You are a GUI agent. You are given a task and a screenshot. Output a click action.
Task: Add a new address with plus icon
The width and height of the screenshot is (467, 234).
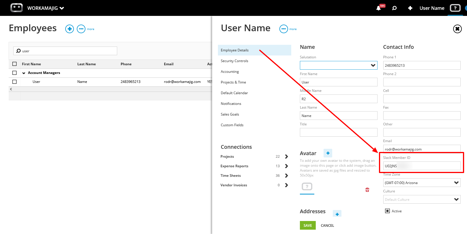tap(337, 214)
